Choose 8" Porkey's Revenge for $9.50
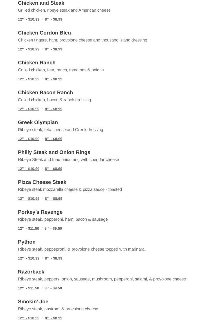Viewport: 223px width, 328px height. point(53,229)
